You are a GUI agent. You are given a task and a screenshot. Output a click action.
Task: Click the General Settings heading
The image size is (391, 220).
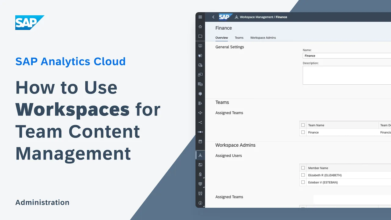coord(230,47)
